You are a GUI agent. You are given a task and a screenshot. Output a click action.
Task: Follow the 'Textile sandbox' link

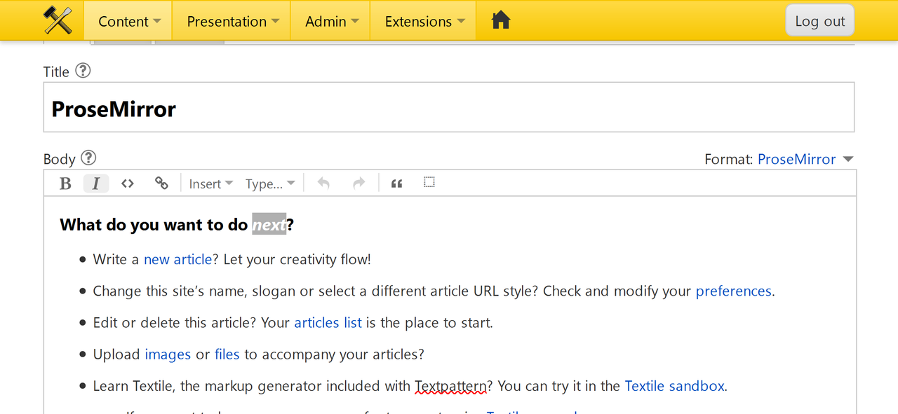click(x=674, y=386)
